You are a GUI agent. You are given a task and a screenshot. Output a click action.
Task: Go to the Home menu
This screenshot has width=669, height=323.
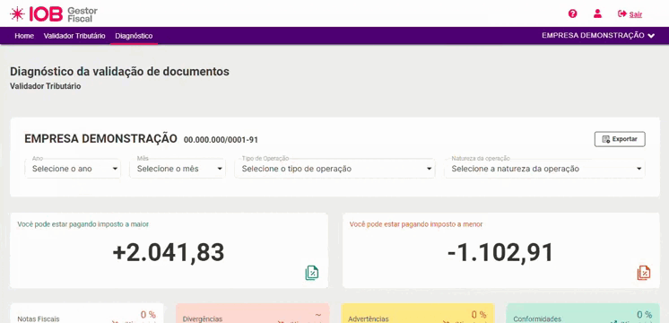pyautogui.click(x=24, y=36)
